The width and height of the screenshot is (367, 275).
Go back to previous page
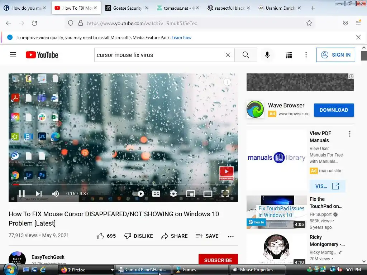click(x=9, y=23)
